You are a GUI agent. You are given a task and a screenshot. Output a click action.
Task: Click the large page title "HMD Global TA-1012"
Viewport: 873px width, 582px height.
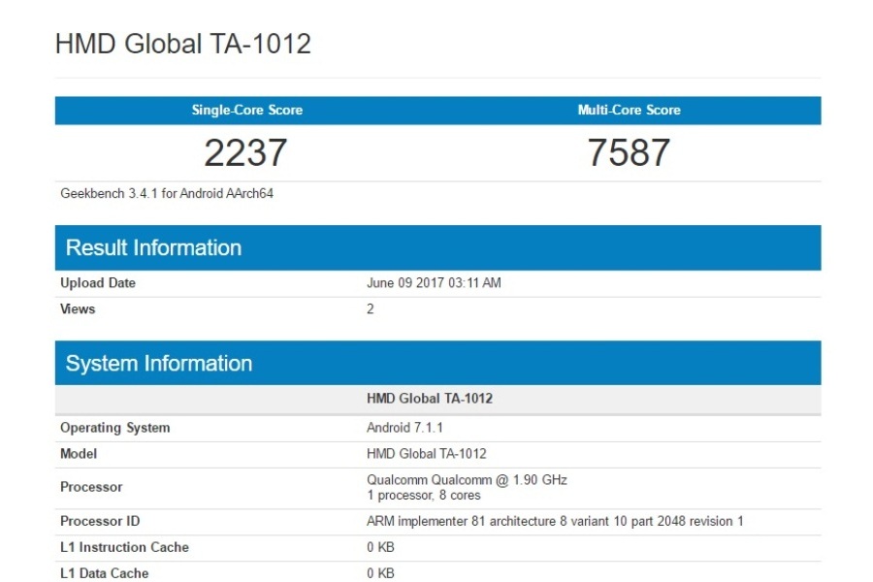(x=183, y=44)
